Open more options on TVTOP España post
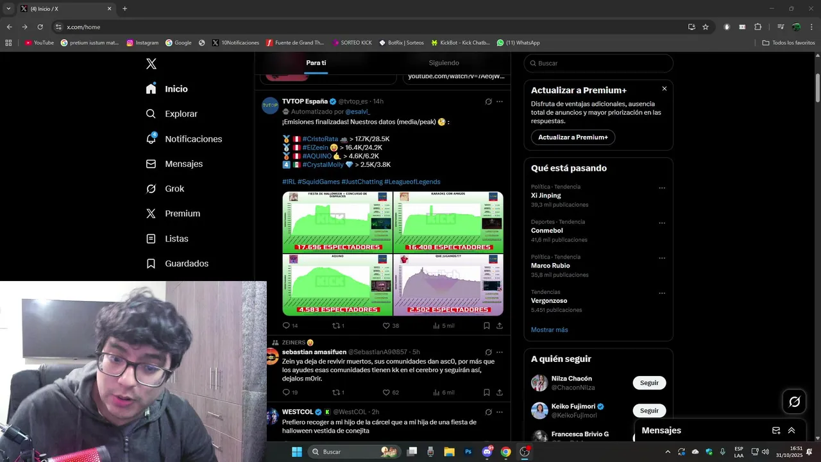This screenshot has width=821, height=462. click(x=500, y=101)
